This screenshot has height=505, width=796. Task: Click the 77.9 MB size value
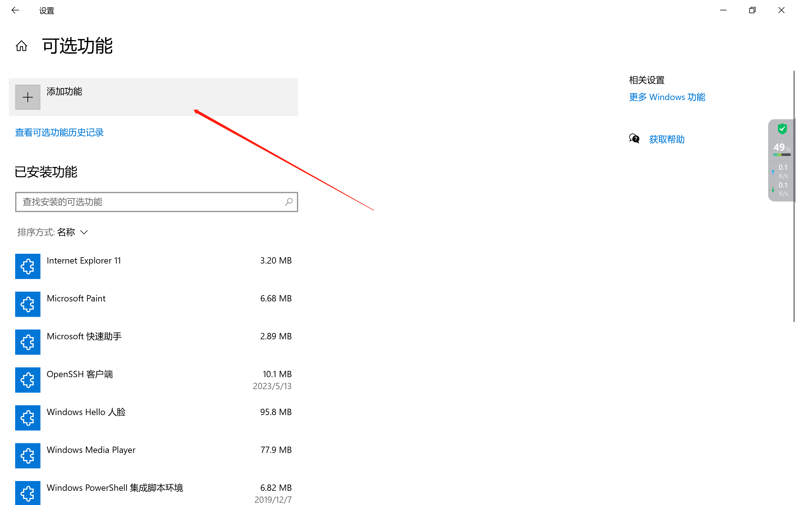[276, 450]
